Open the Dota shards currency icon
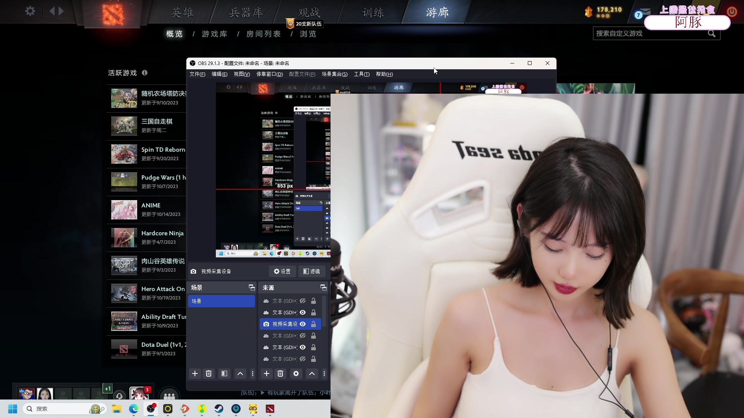744x418 pixels. pos(588,12)
